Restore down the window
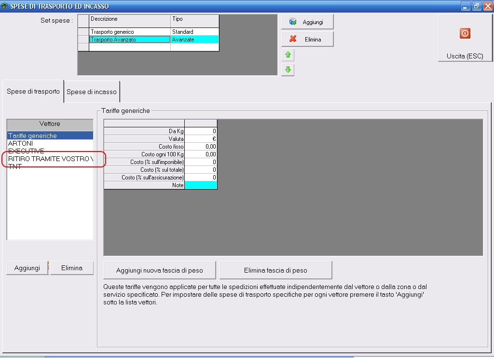This screenshot has width=494, height=358. click(476, 6)
